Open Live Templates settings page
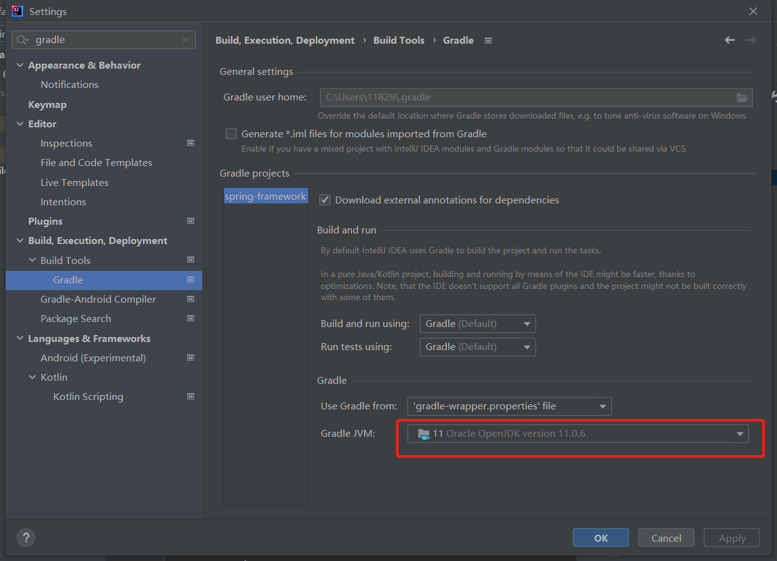Viewport: 777px width, 561px height. click(74, 182)
